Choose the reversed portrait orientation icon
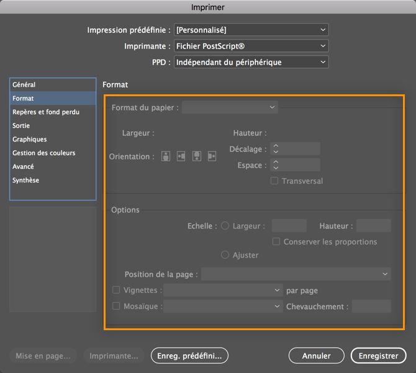This screenshot has width=416, height=373. pos(197,156)
